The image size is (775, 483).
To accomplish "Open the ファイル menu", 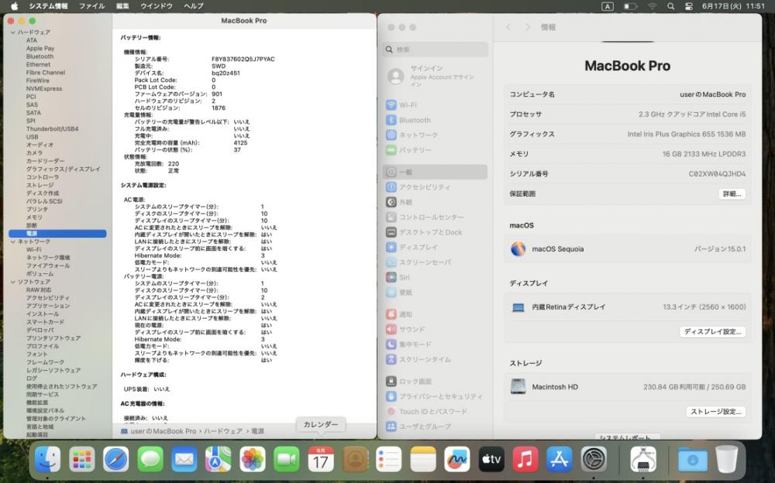I will pos(92,6).
